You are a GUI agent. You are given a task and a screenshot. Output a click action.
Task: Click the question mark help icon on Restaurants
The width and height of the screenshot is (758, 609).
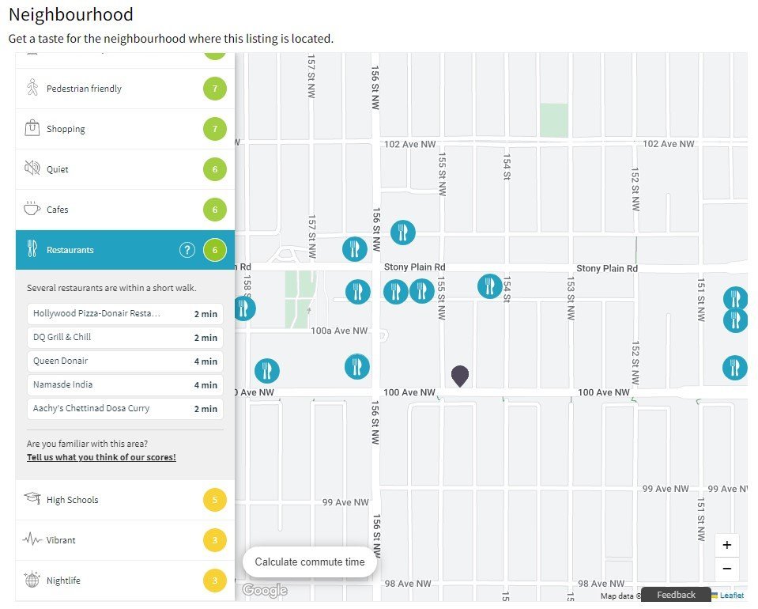(187, 250)
